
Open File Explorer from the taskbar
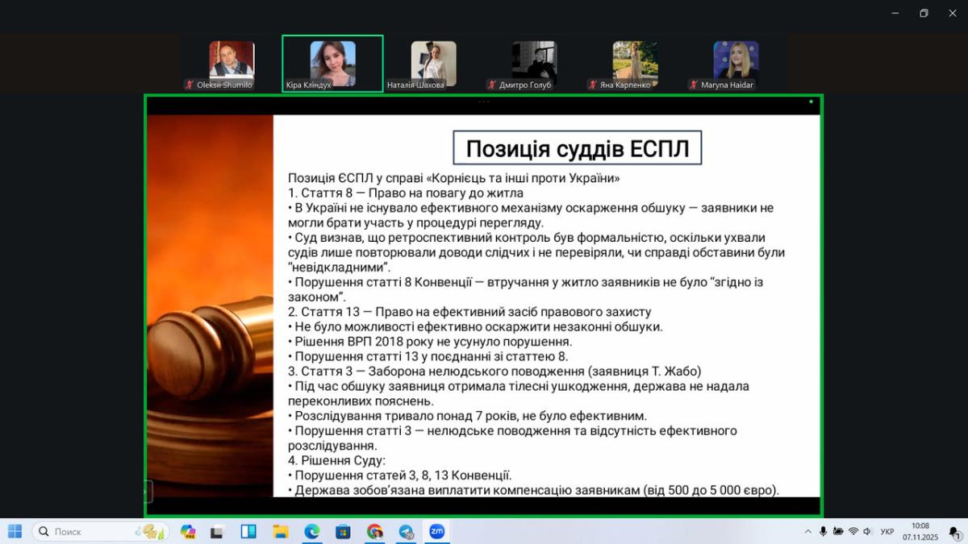click(280, 531)
